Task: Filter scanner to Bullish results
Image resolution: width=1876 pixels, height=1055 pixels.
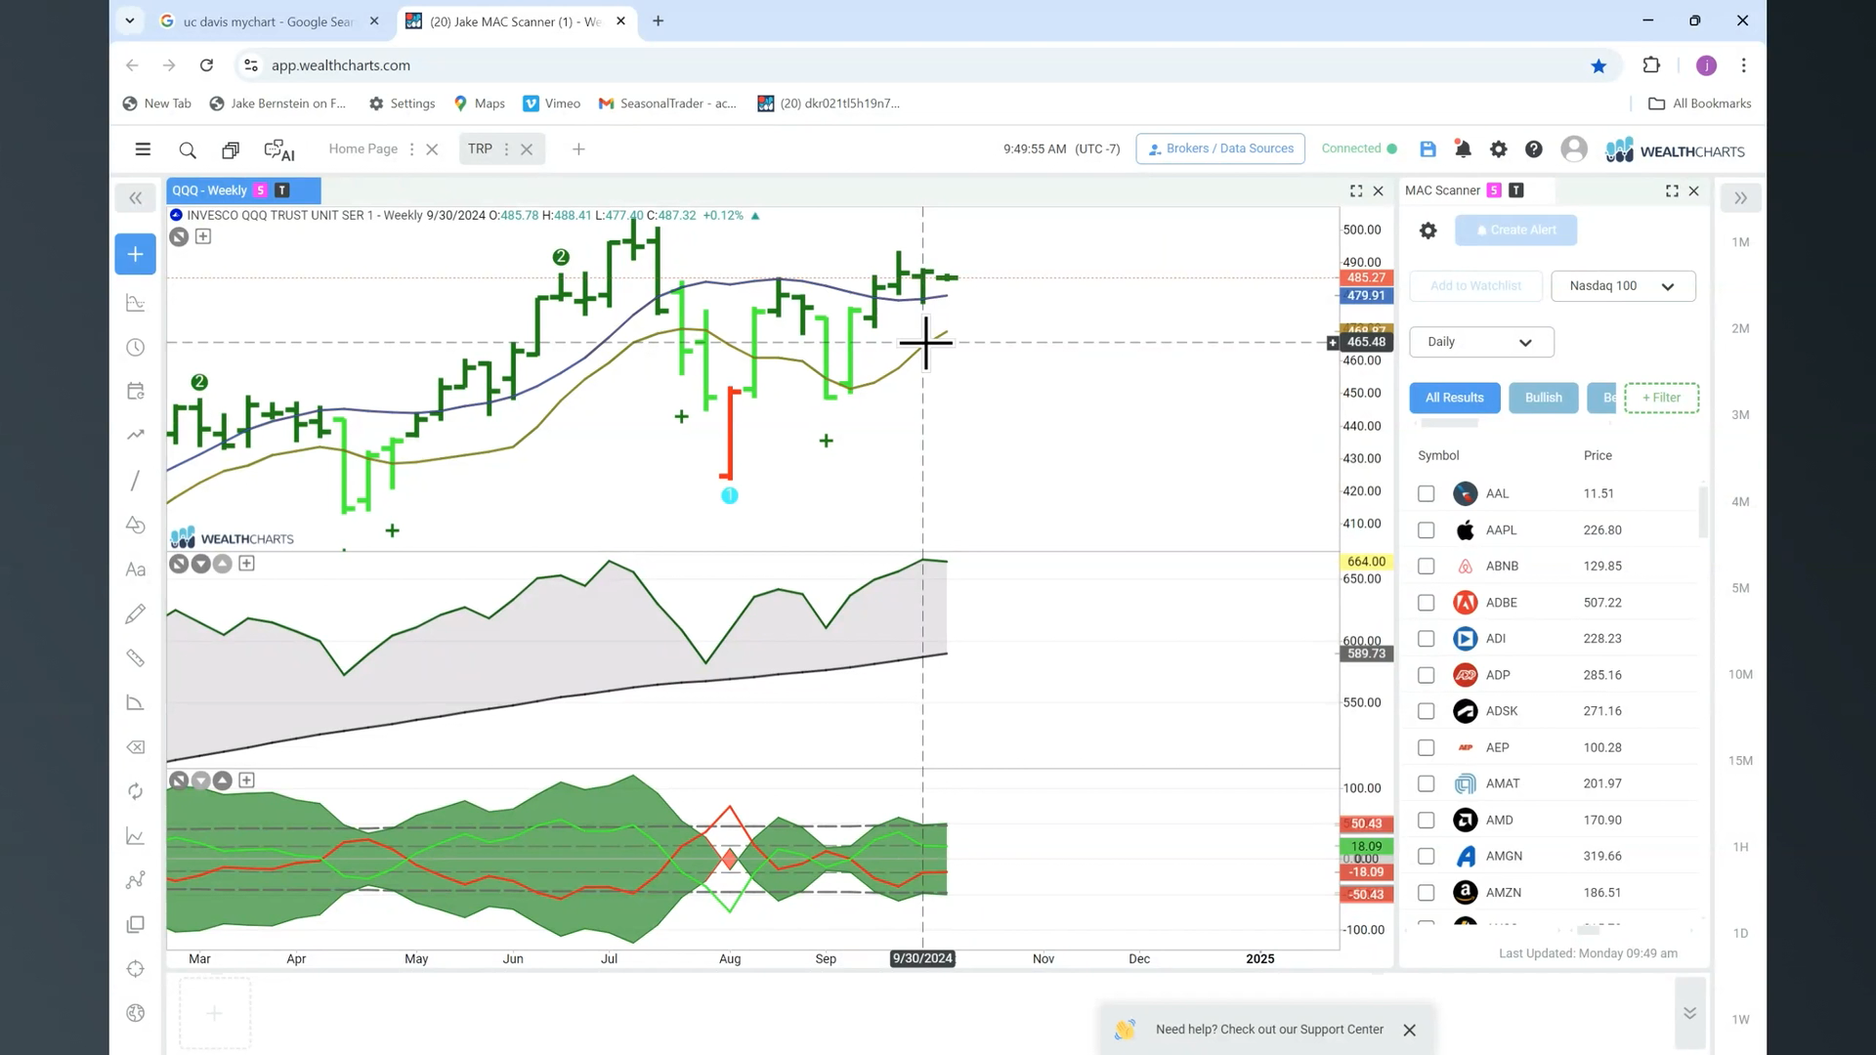Action: point(1543,398)
